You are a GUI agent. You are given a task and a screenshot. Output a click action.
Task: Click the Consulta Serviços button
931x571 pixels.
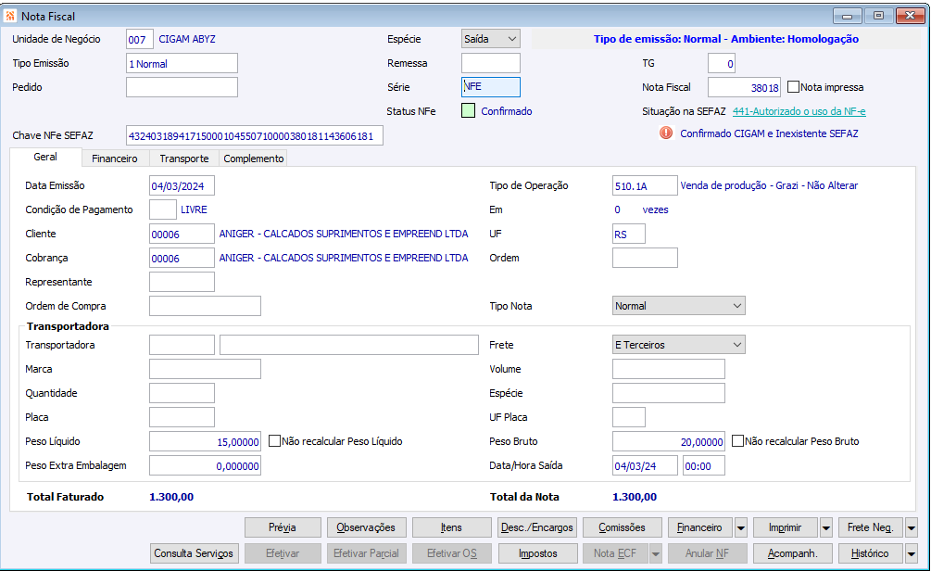pyautogui.click(x=194, y=553)
